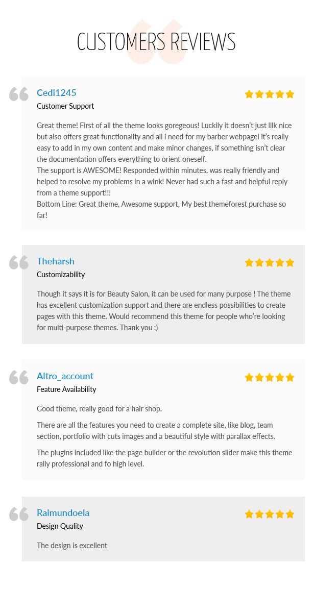Click the Feature Availability category label
314x590 pixels.
[x=66, y=389]
